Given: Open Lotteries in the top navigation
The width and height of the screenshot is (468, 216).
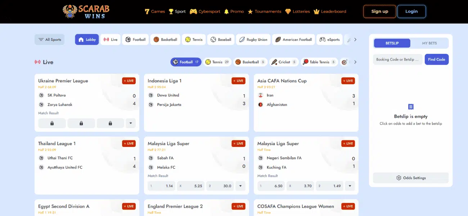Looking at the screenshot, I should (297, 12).
